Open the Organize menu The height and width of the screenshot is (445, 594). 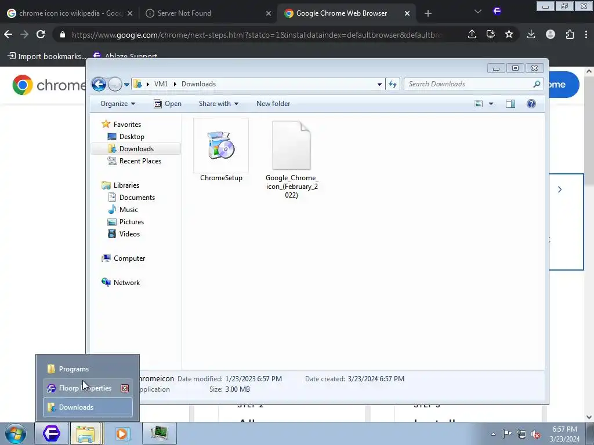pos(117,104)
